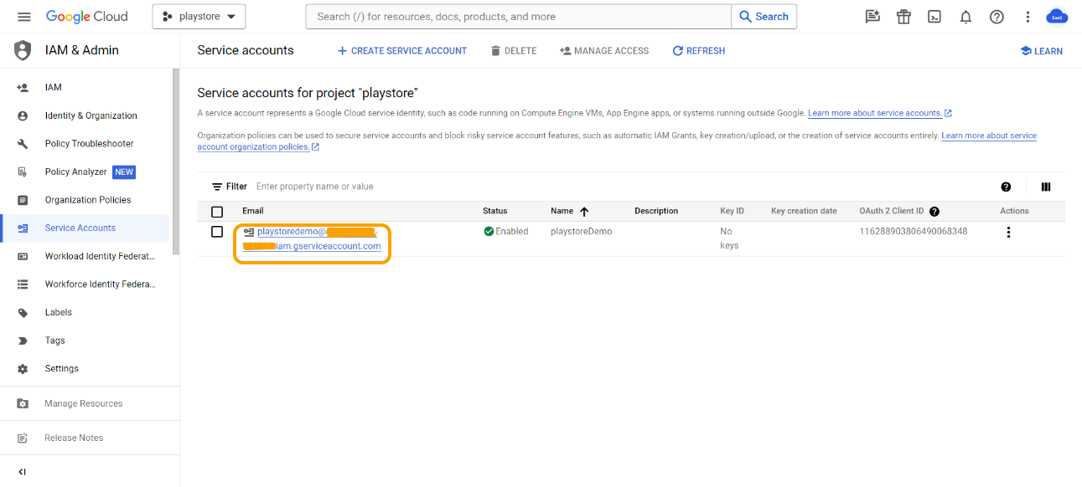The image size is (1082, 487).
Task: Click the IAM & Admin shield icon
Action: tap(23, 50)
